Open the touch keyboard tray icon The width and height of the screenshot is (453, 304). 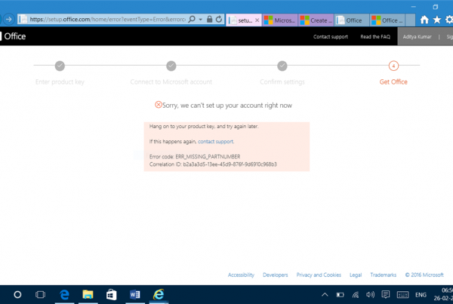pyautogui.click(x=402, y=295)
